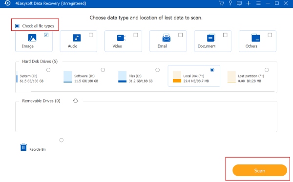The image size is (293, 182).
Task: Click the 'Hard Disk Drives (5)' heading
Action: pyautogui.click(x=40, y=61)
